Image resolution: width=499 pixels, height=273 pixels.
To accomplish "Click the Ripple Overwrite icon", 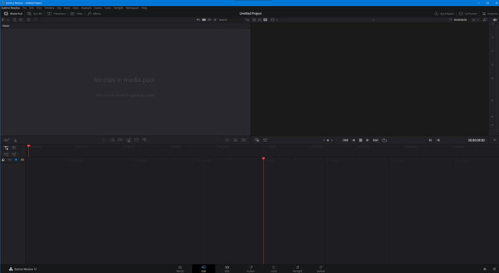I will [120, 140].
